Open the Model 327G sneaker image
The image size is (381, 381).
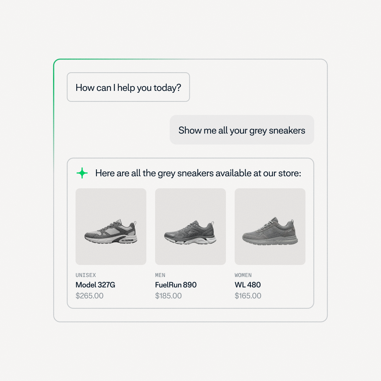pyautogui.click(x=111, y=226)
